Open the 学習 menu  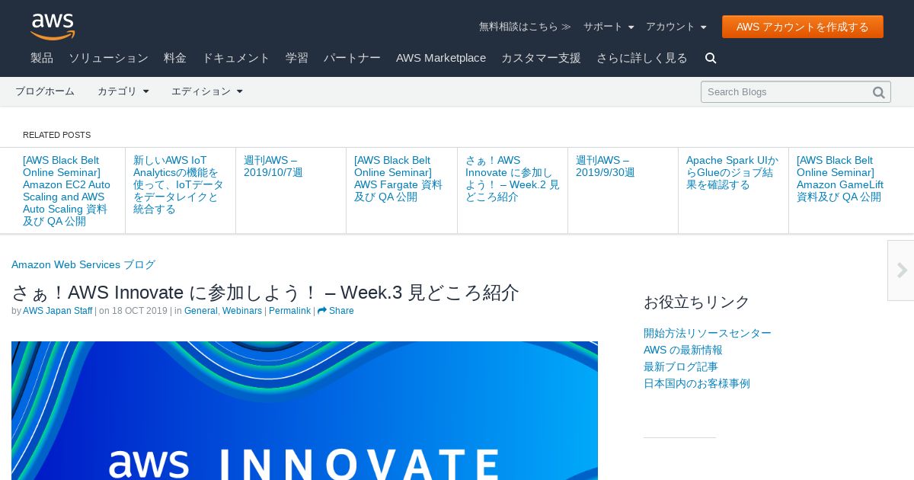pos(297,58)
